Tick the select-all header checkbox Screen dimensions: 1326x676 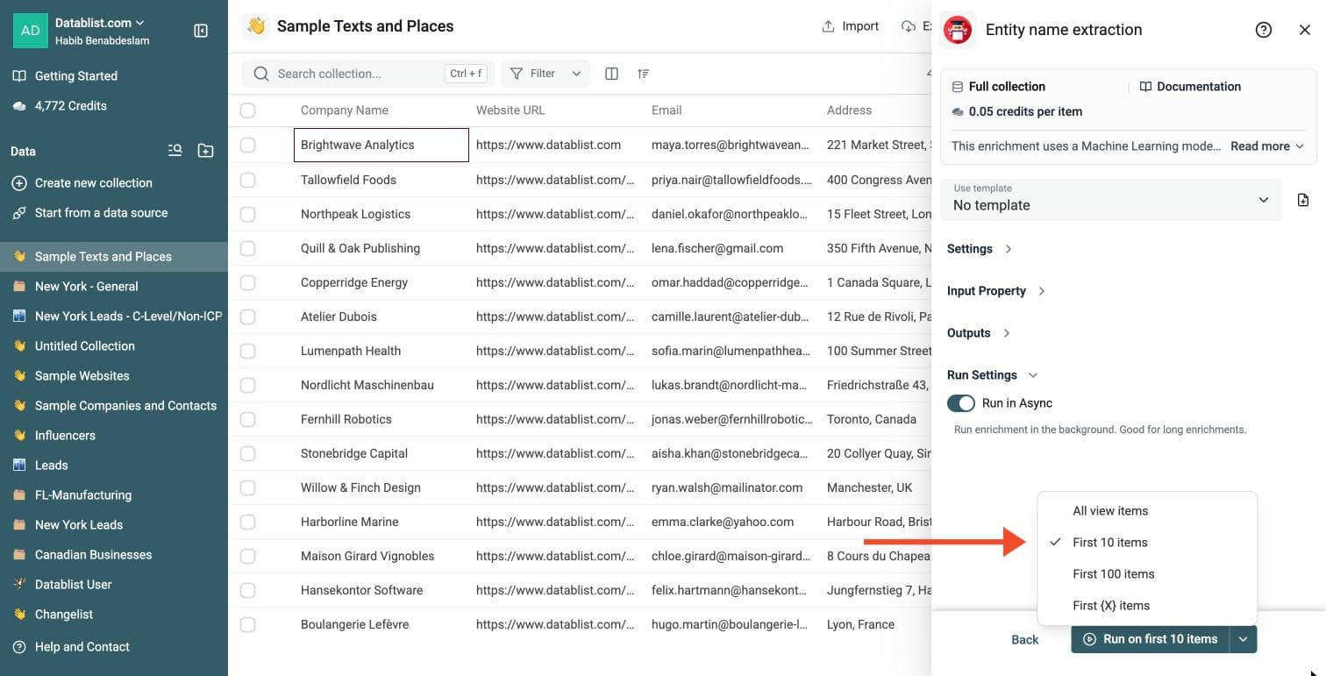tap(248, 110)
